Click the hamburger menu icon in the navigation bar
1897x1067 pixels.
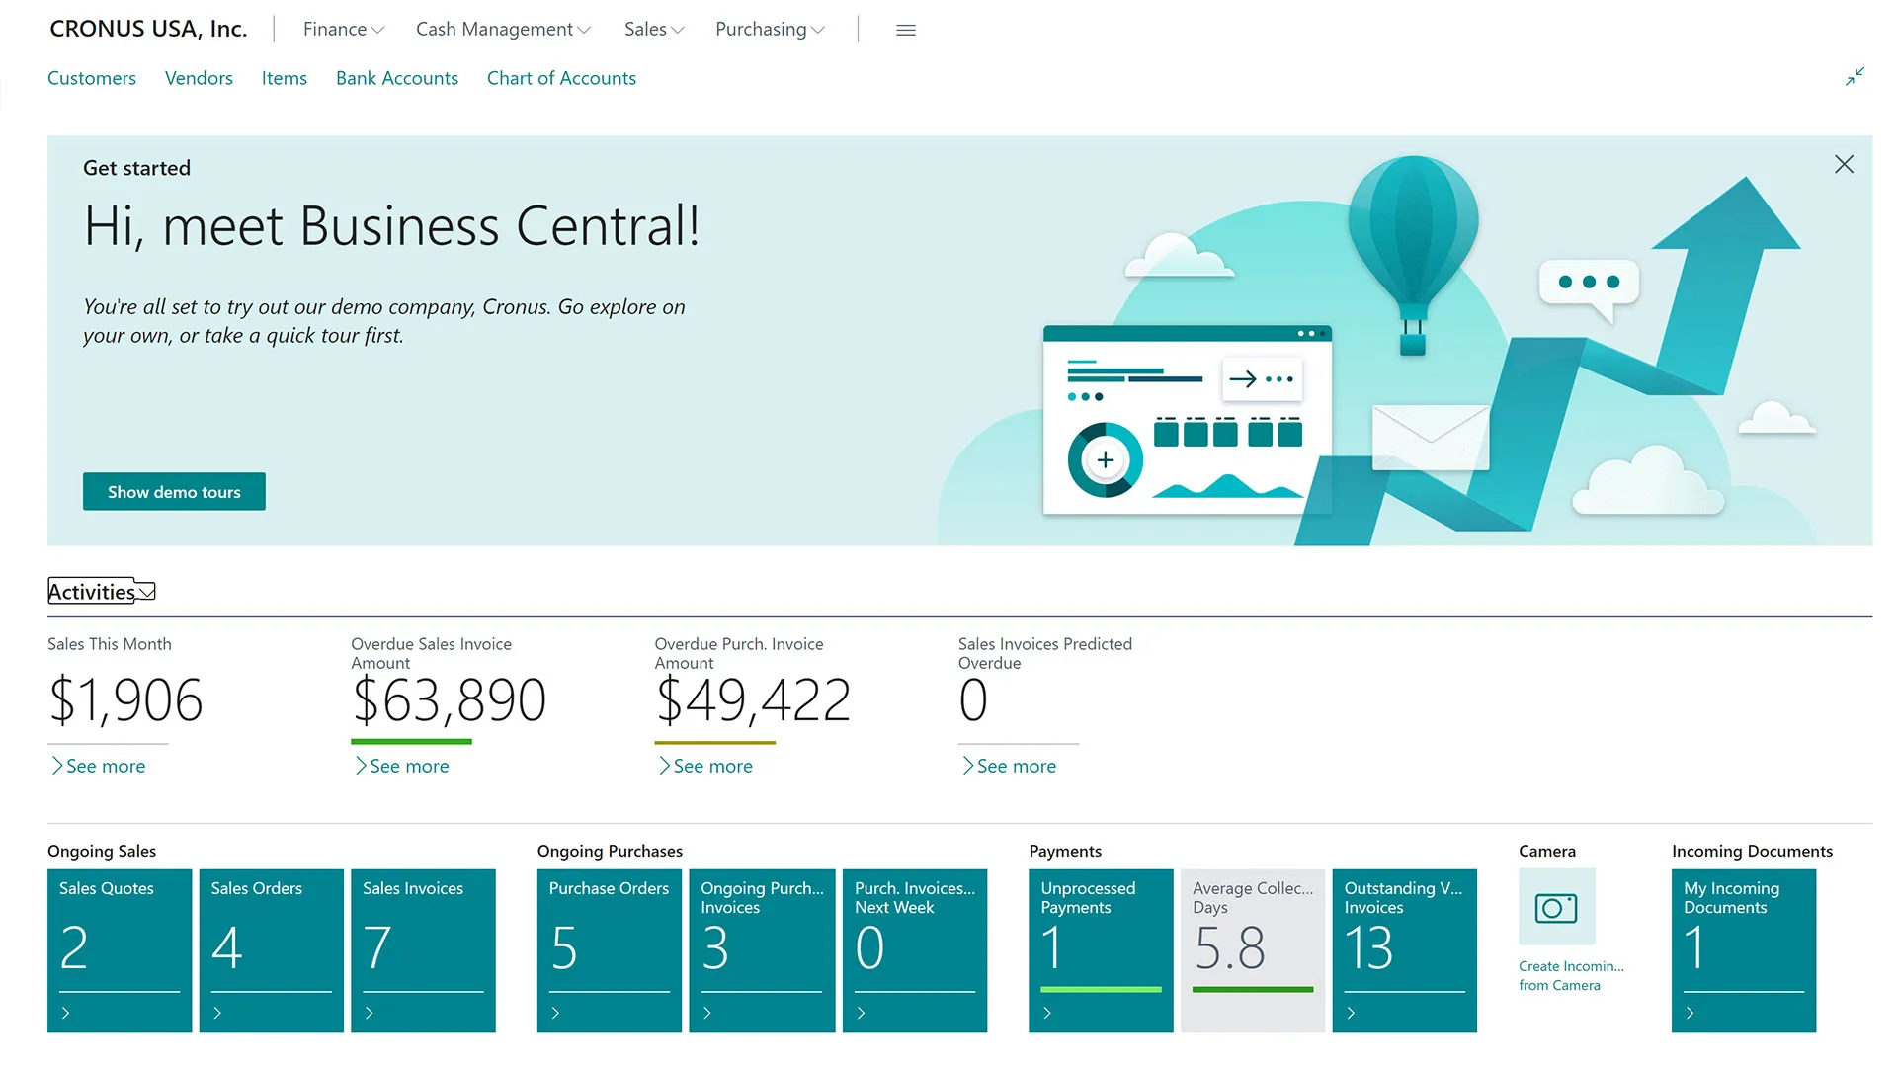905,29
